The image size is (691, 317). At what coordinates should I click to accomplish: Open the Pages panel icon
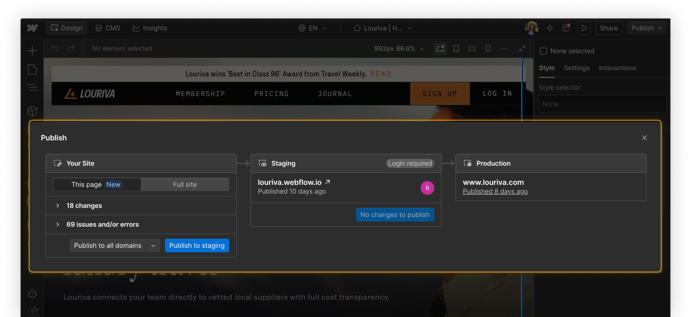pyautogui.click(x=32, y=69)
